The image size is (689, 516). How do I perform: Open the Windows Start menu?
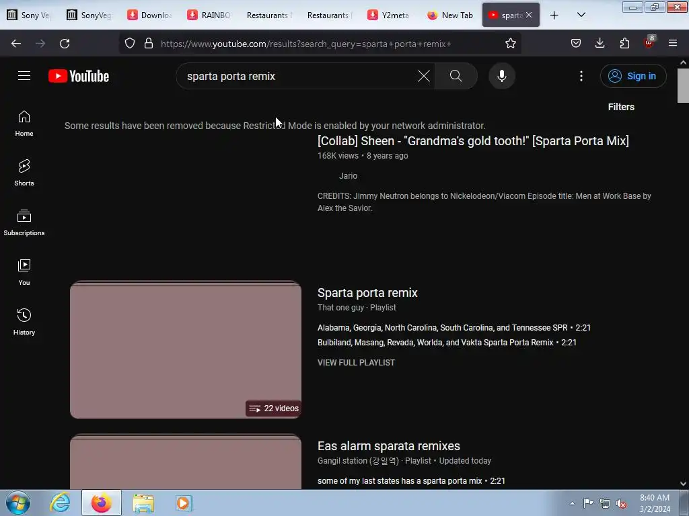(18, 503)
